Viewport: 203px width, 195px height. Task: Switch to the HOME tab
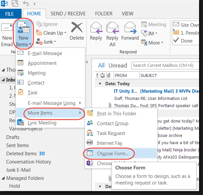pyautogui.click(x=34, y=14)
